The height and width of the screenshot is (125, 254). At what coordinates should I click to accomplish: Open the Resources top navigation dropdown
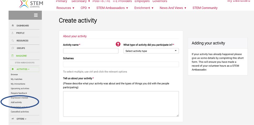click(65, 8)
